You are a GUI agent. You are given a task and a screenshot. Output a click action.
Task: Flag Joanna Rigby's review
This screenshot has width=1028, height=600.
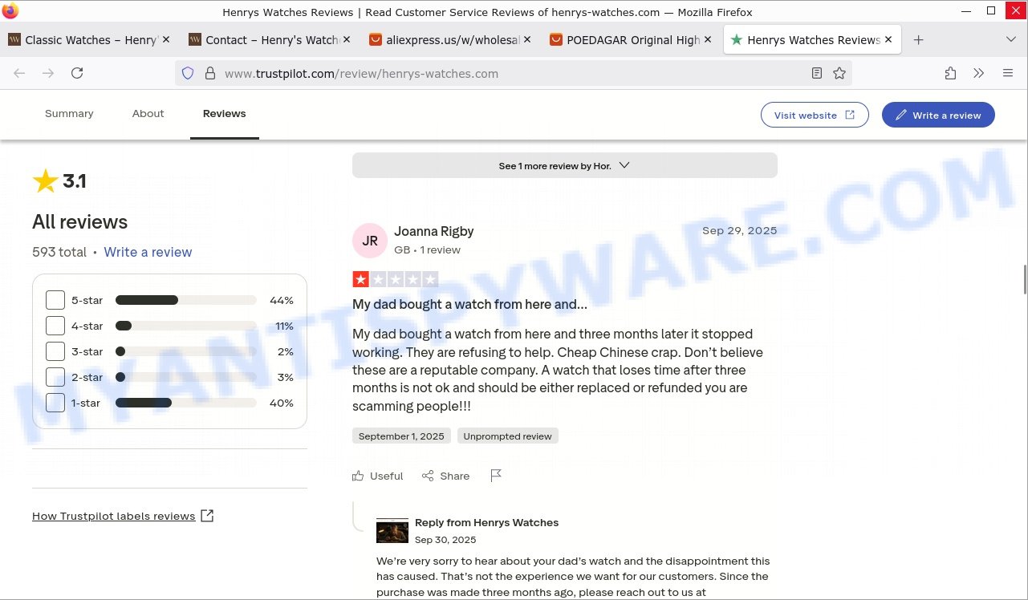coord(496,476)
